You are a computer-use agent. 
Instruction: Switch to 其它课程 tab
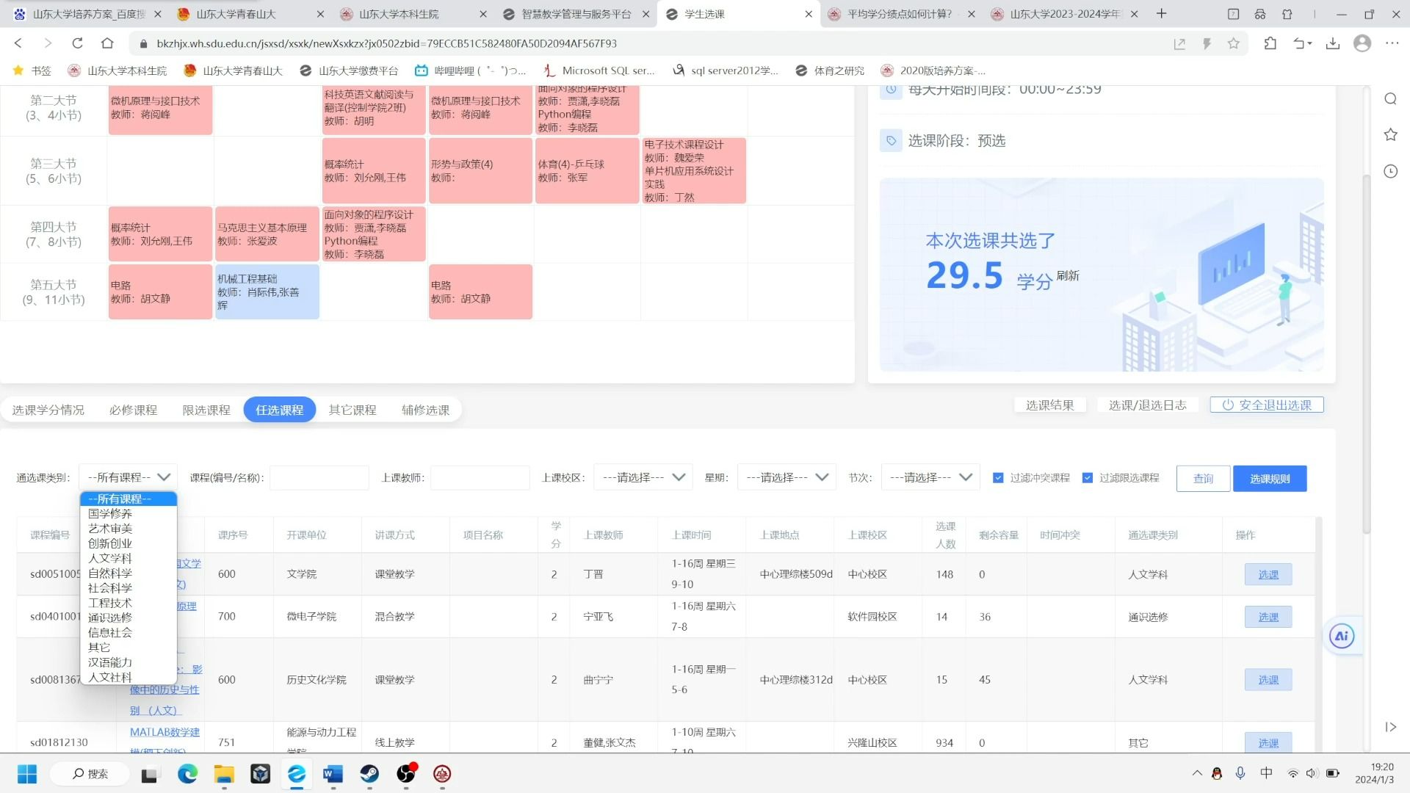352,410
